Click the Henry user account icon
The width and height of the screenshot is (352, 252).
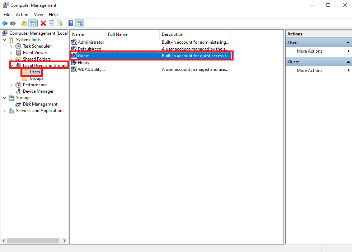(x=74, y=63)
